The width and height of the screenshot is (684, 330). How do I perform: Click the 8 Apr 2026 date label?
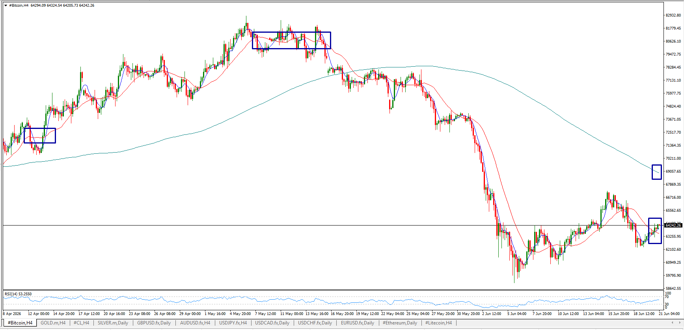coord(12,314)
